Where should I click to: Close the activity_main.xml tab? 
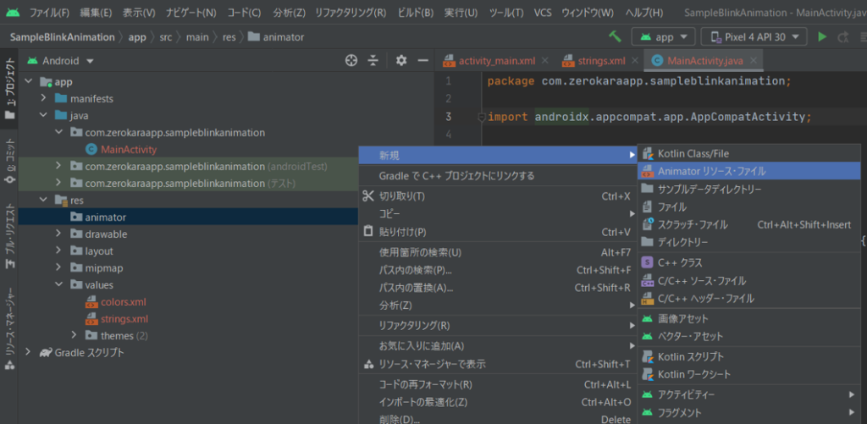pos(545,61)
